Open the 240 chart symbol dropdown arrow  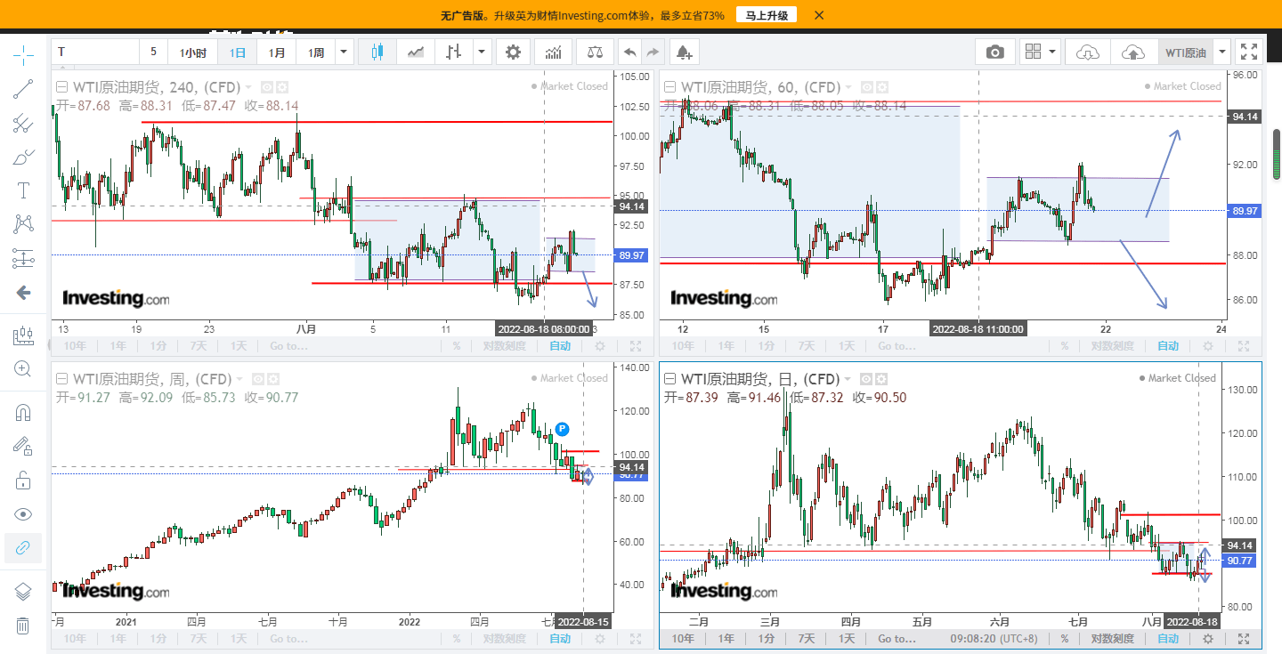click(x=247, y=87)
